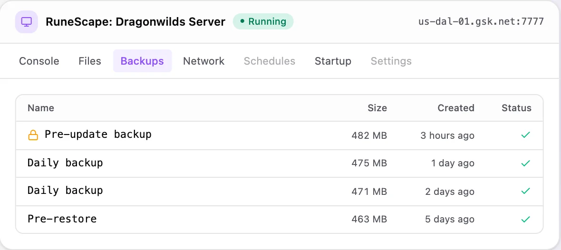Select the Pre-update backup name

click(x=98, y=135)
